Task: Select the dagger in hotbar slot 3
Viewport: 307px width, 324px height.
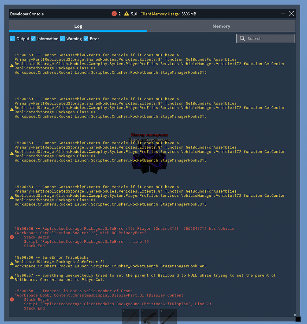Action: [168, 317]
